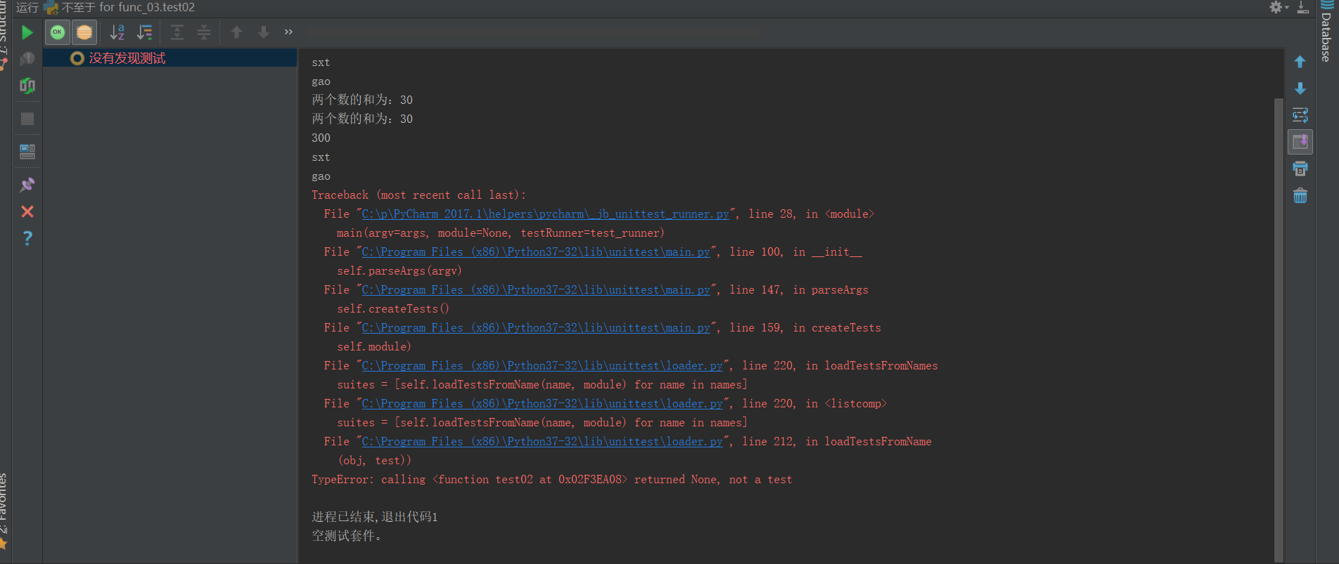Toggle show passed tests OK button
Viewport: 1339px width, 564px height.
click(x=58, y=32)
